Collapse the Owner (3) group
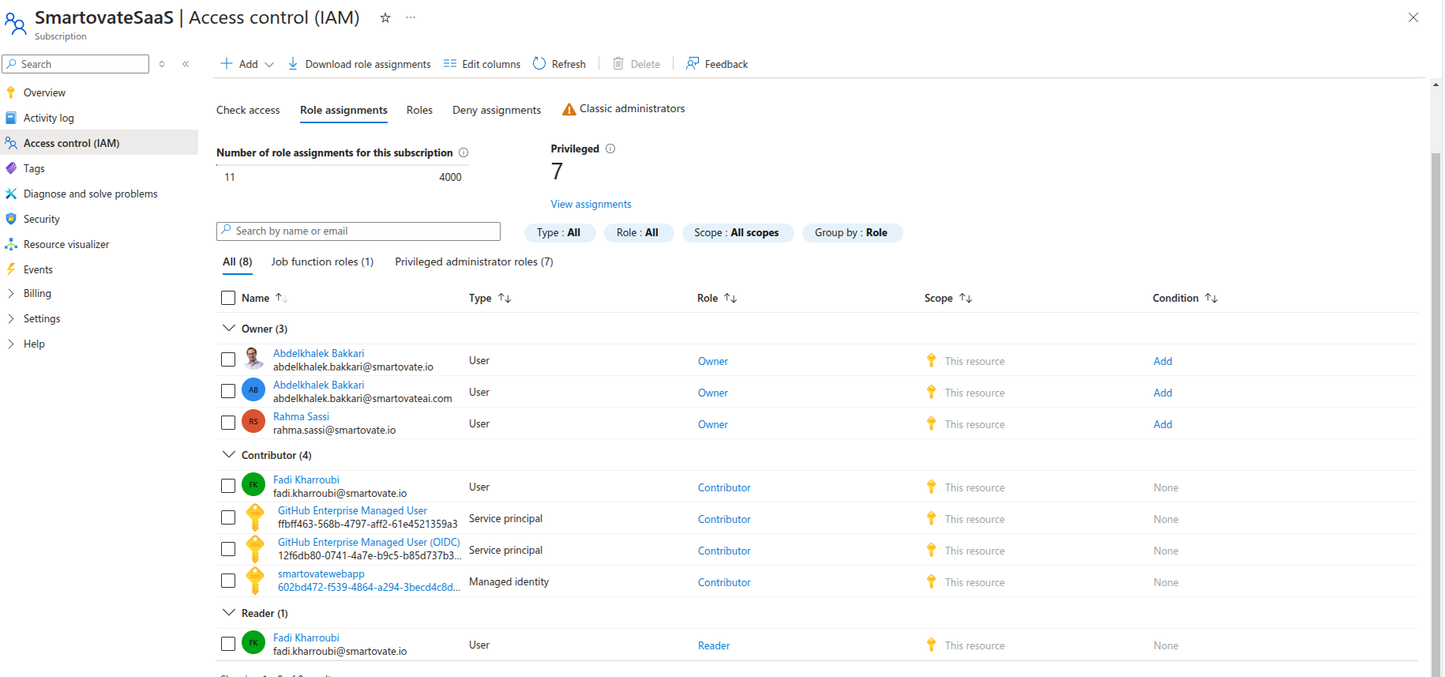 (229, 328)
